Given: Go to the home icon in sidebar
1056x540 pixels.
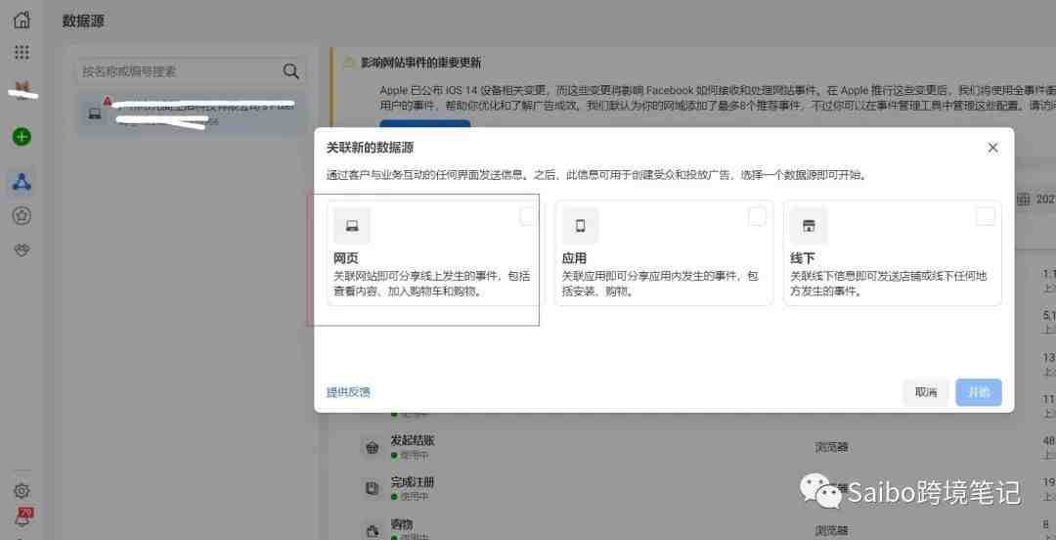Looking at the screenshot, I should (22, 20).
